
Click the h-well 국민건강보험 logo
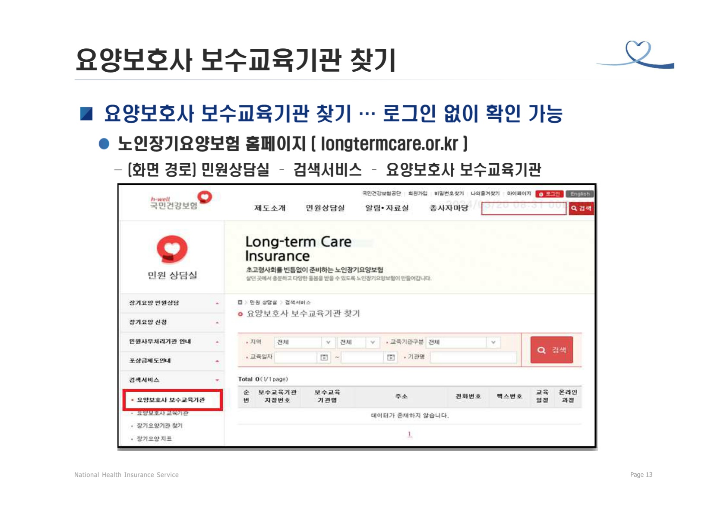coord(180,201)
